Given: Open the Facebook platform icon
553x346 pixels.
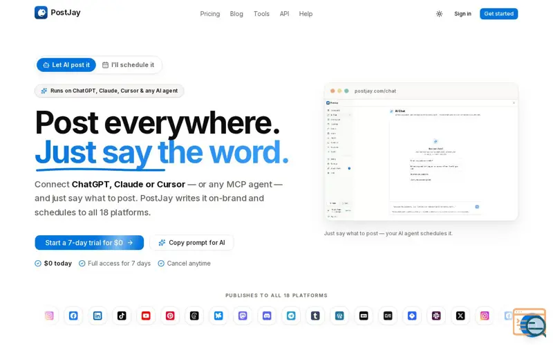Looking at the screenshot, I should pyautogui.click(x=73, y=316).
